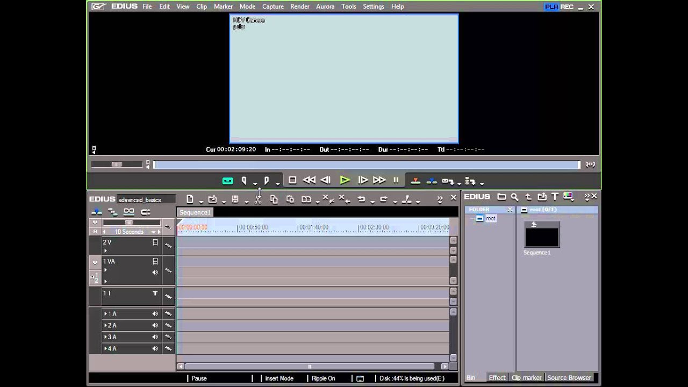Viewport: 688px width, 387px height.
Task: Mute the audio of the 1 VA track
Action: [155, 273]
